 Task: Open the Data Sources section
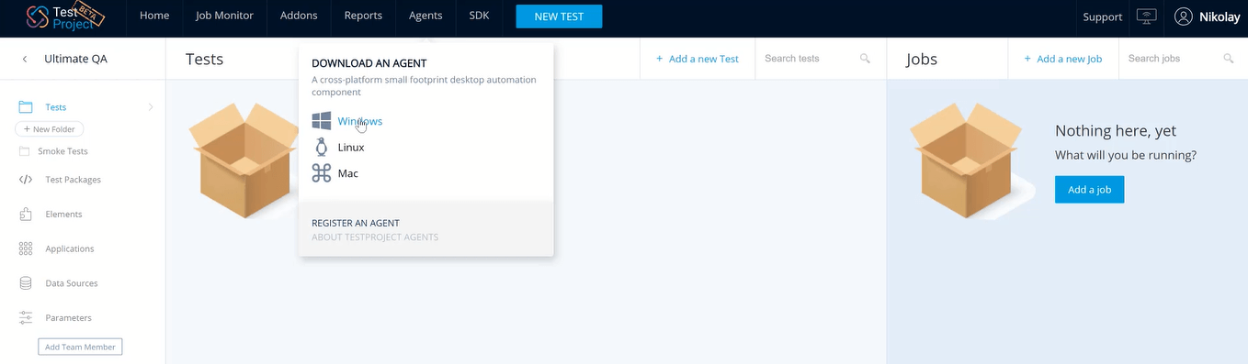pos(72,283)
